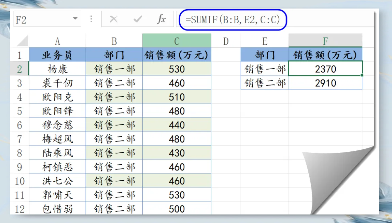Click the select-all triangle at grid corner
The height and width of the screenshot is (223, 392).
point(23,41)
